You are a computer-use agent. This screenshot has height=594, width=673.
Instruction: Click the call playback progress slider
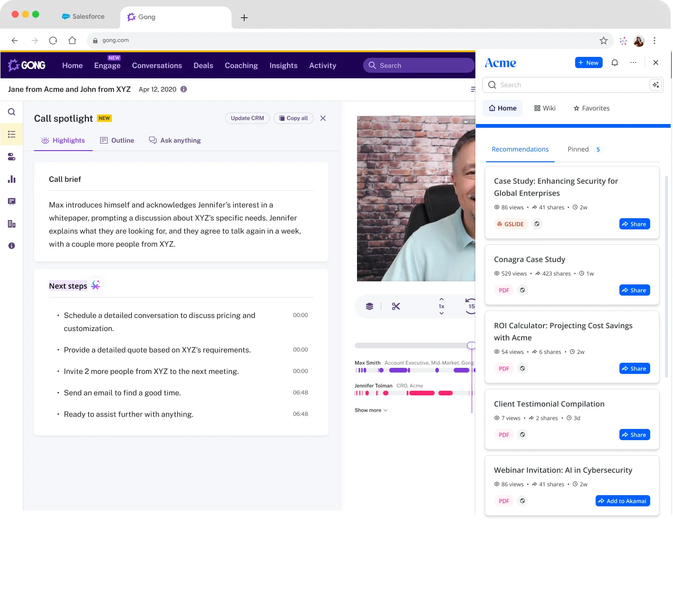coord(415,345)
